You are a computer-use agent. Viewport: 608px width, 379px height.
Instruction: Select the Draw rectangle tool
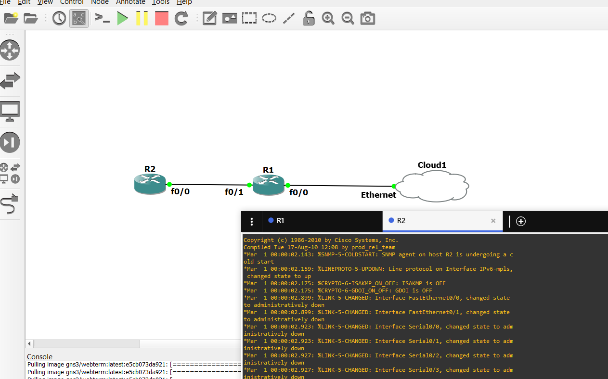[249, 18]
